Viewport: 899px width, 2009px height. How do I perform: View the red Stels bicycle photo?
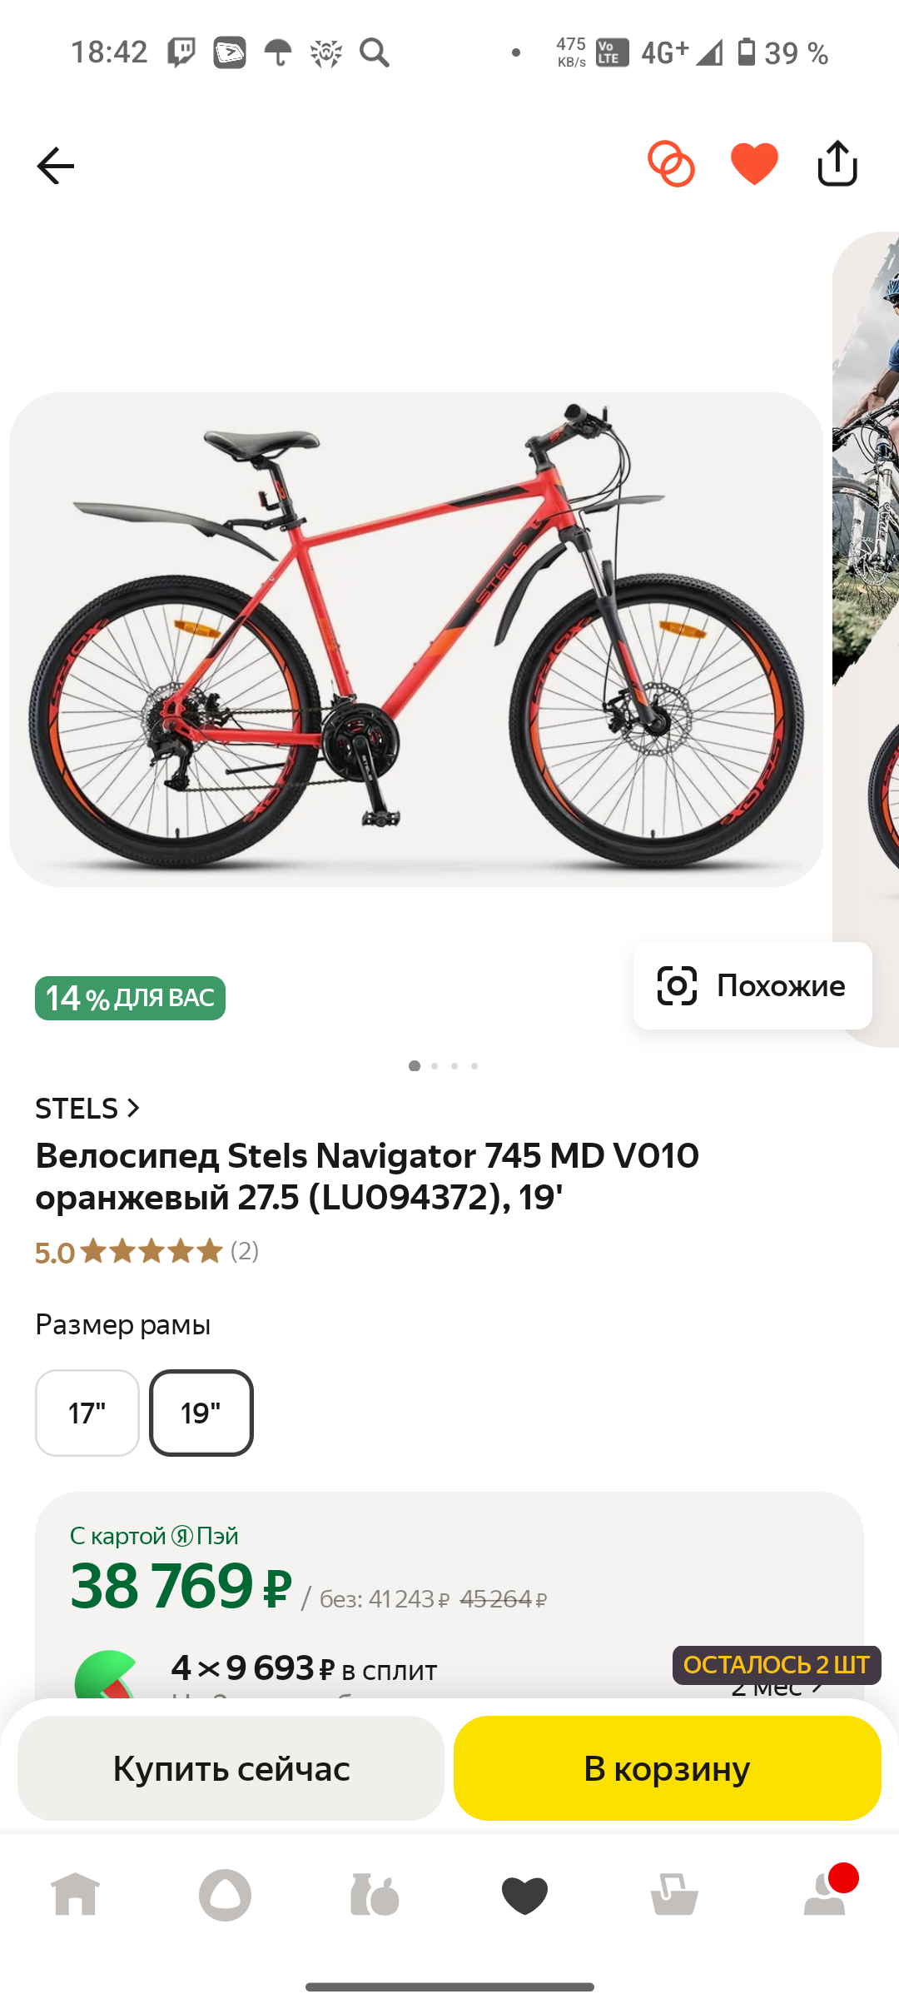coord(416,640)
